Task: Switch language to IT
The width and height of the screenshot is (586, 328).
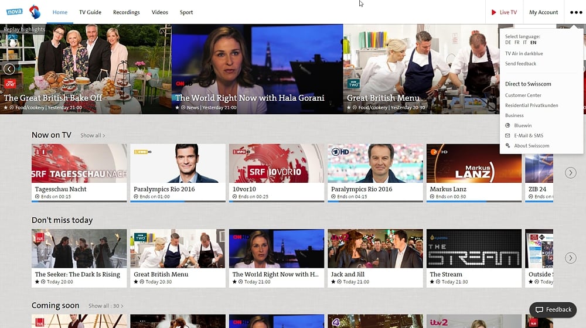Action: click(524, 43)
